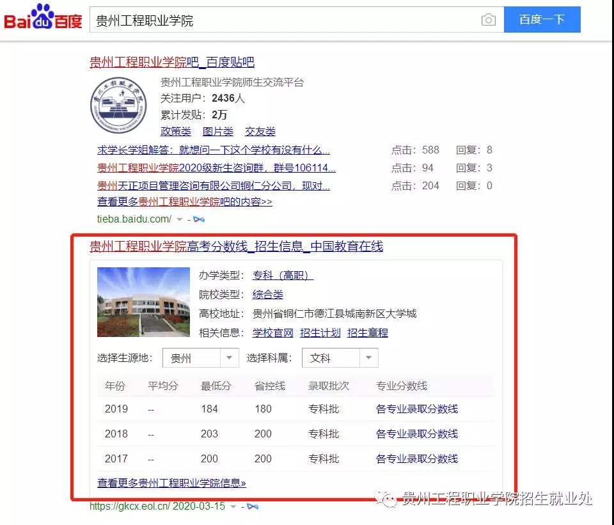This screenshot has width=614, height=525.
Task: Open 查看更多贵州工程职业学院吧的内容 link
Action: [184, 201]
